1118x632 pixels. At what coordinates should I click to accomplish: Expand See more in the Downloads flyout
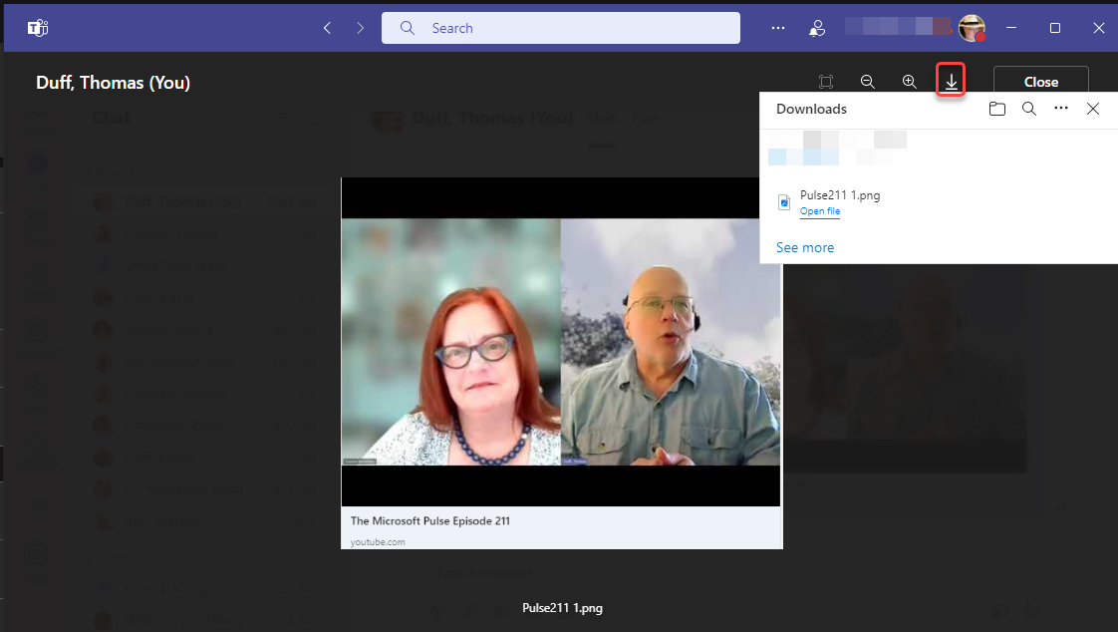tap(804, 246)
